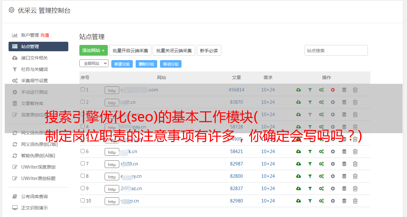The image size is (407, 217).
Task: Click the 移动分组 button
Action: coord(171,64)
